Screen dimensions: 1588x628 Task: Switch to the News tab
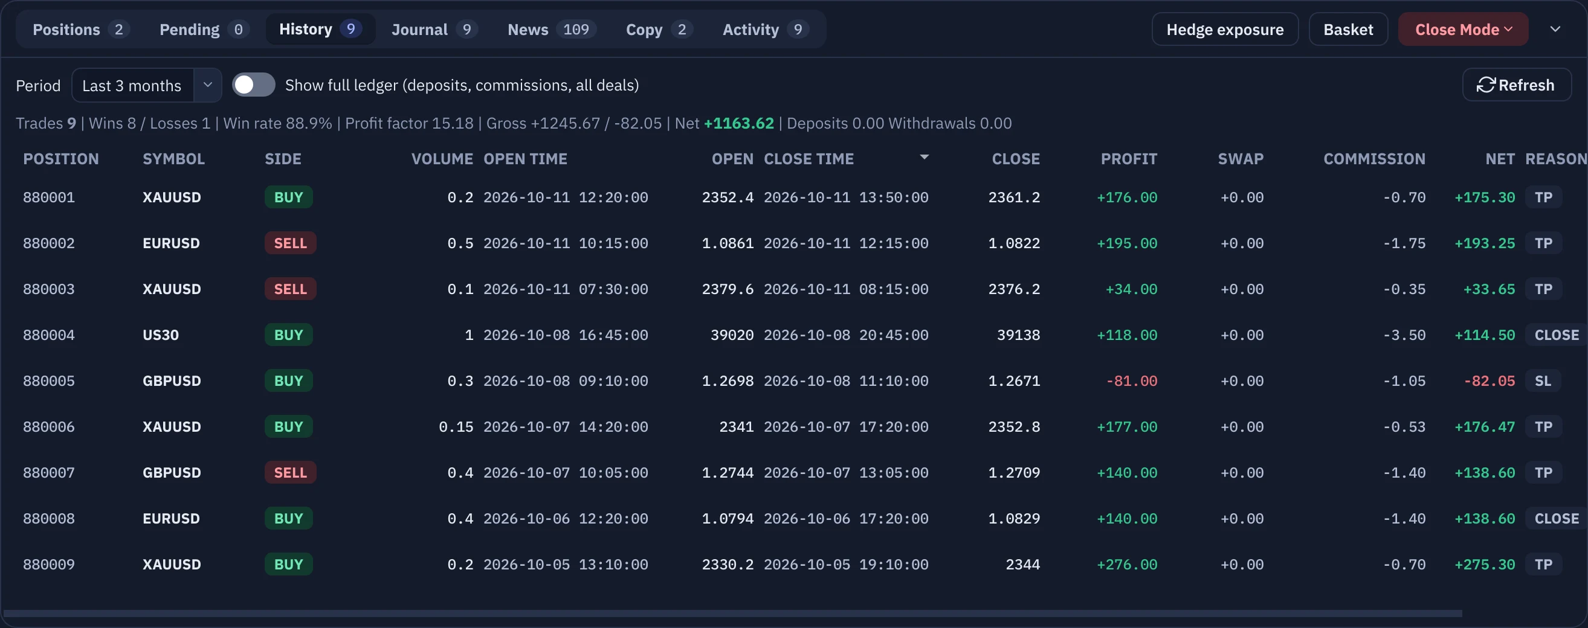(550, 30)
